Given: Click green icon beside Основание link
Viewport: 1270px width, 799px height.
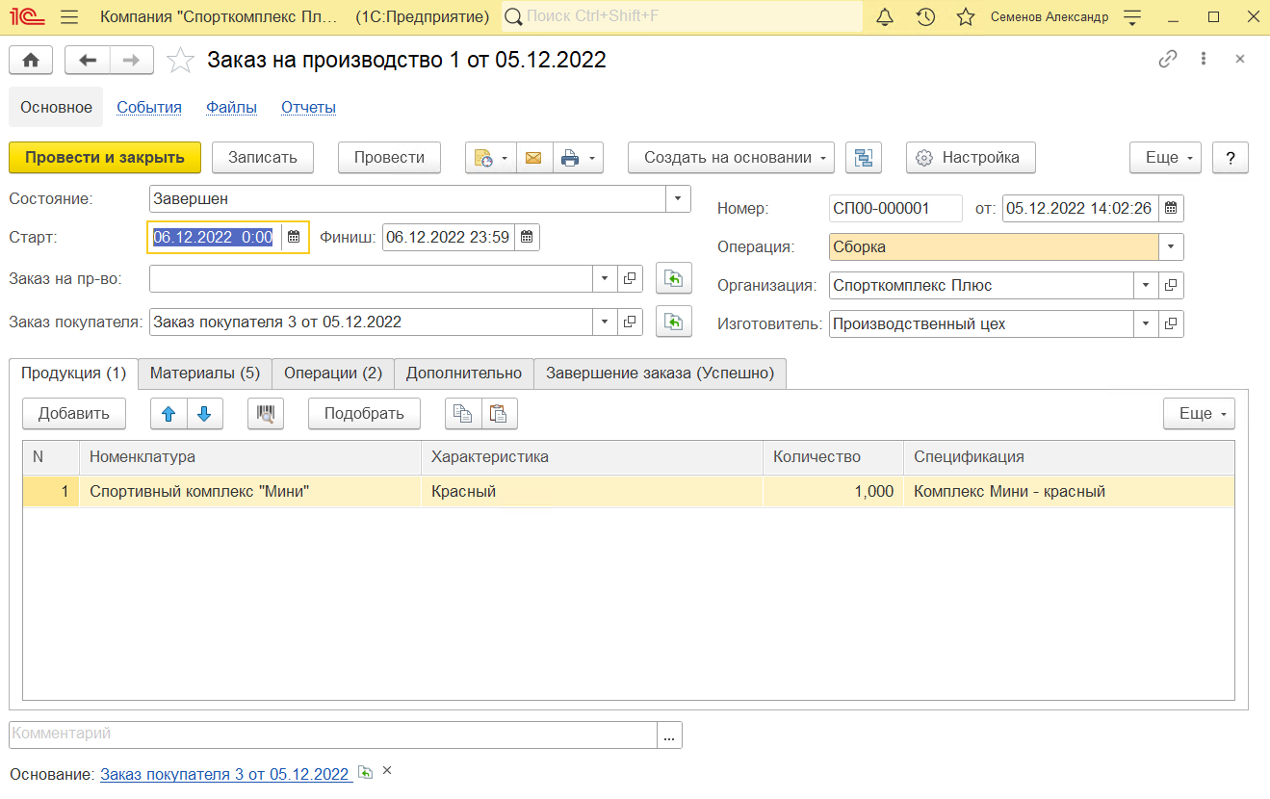Looking at the screenshot, I should tap(365, 772).
